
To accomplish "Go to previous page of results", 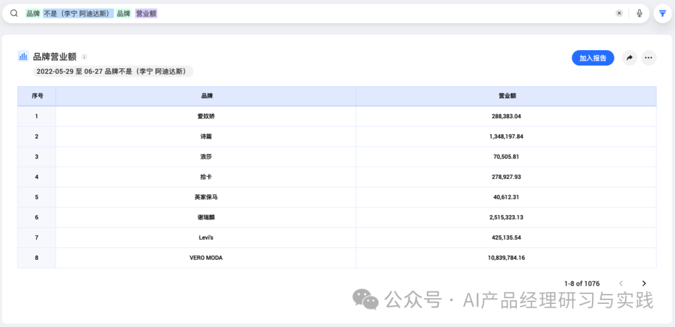I will tap(621, 283).
